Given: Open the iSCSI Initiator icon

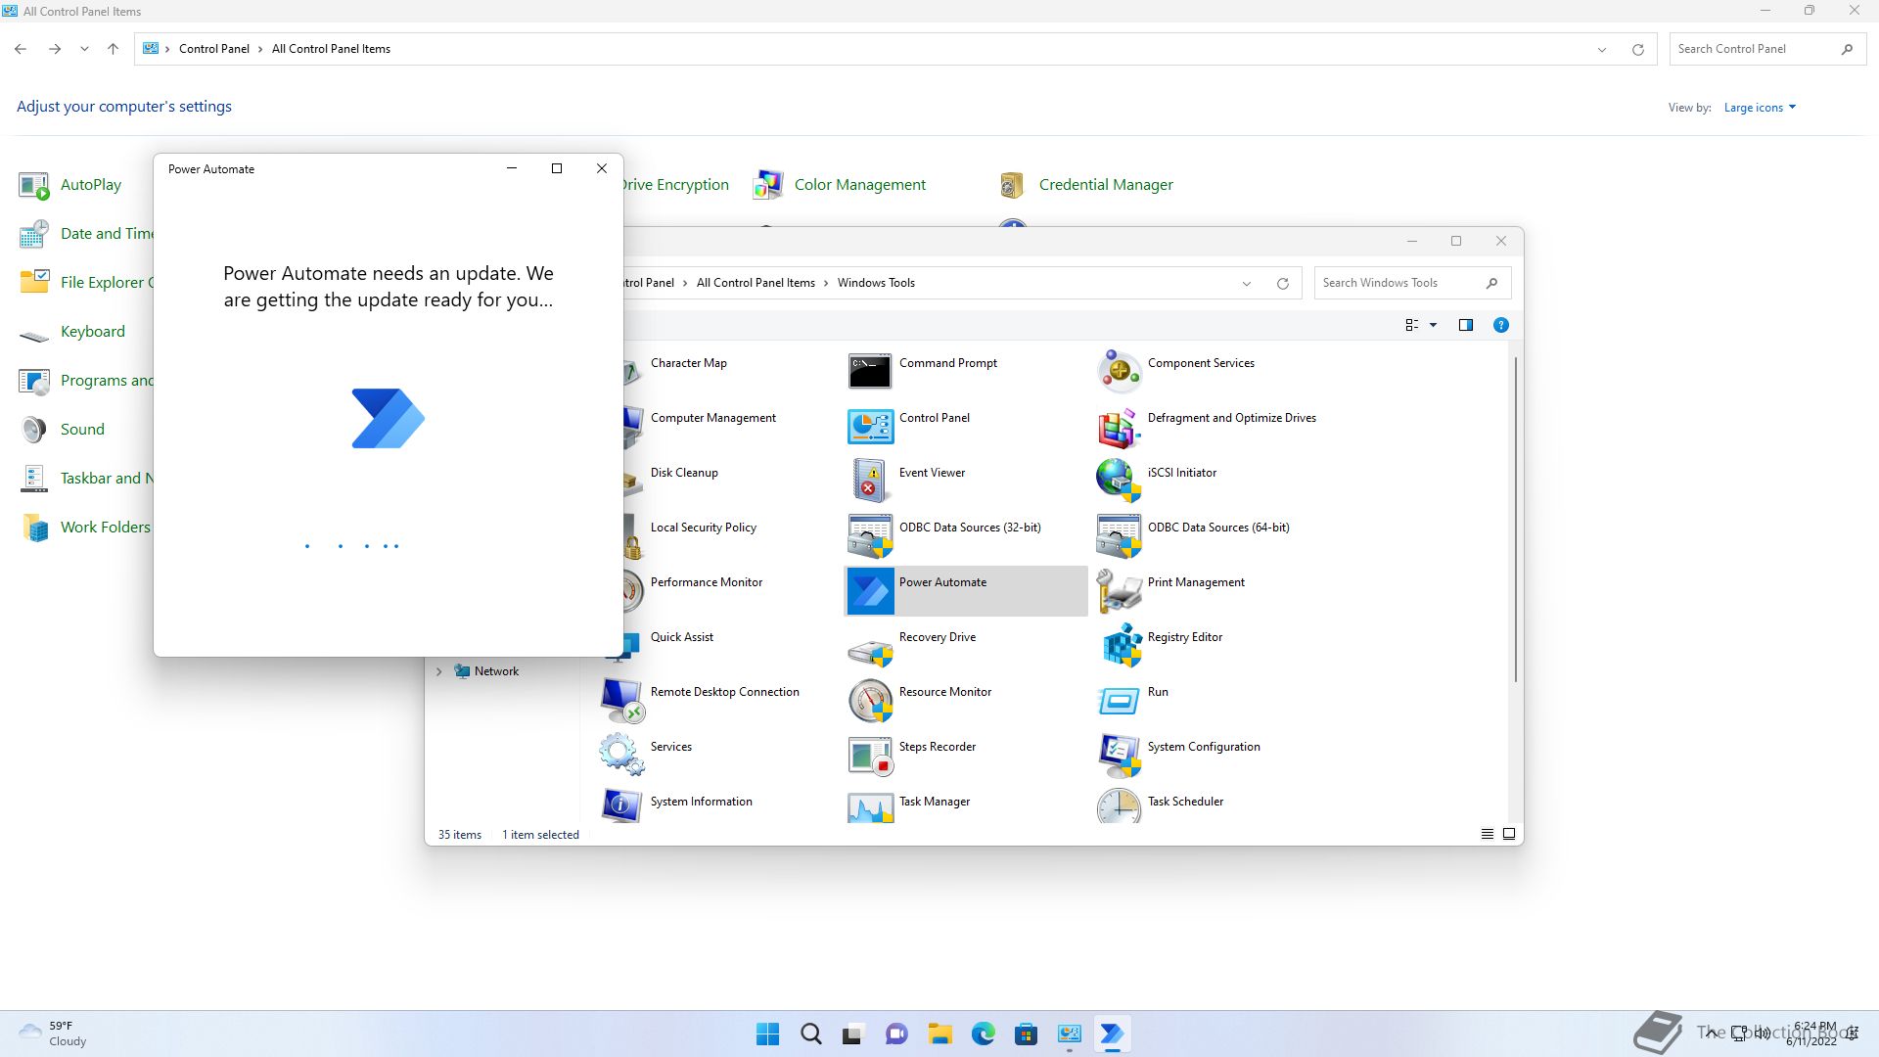Looking at the screenshot, I should 1119,481.
